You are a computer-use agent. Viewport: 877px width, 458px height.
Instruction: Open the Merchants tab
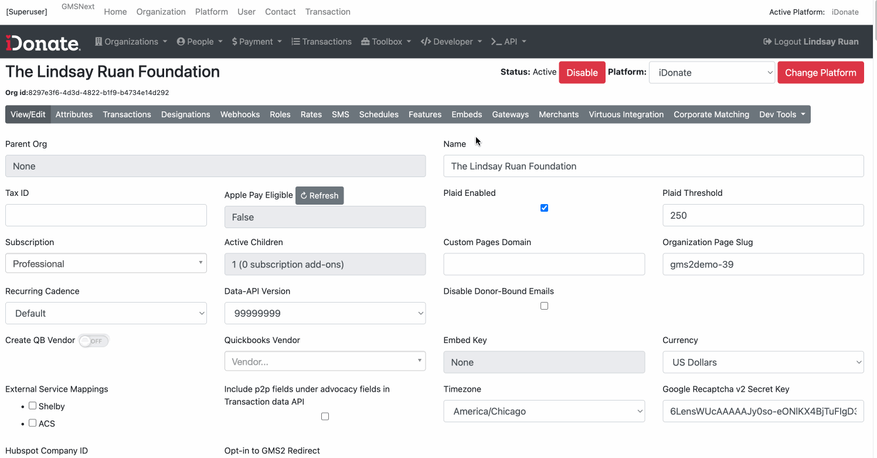(x=559, y=114)
